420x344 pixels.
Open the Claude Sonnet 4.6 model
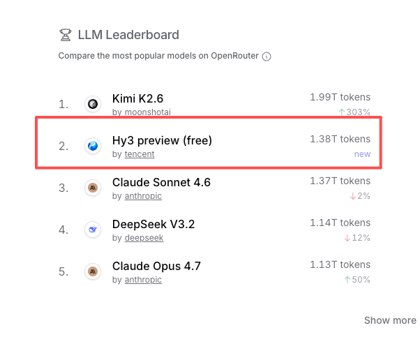pyautogui.click(x=161, y=182)
